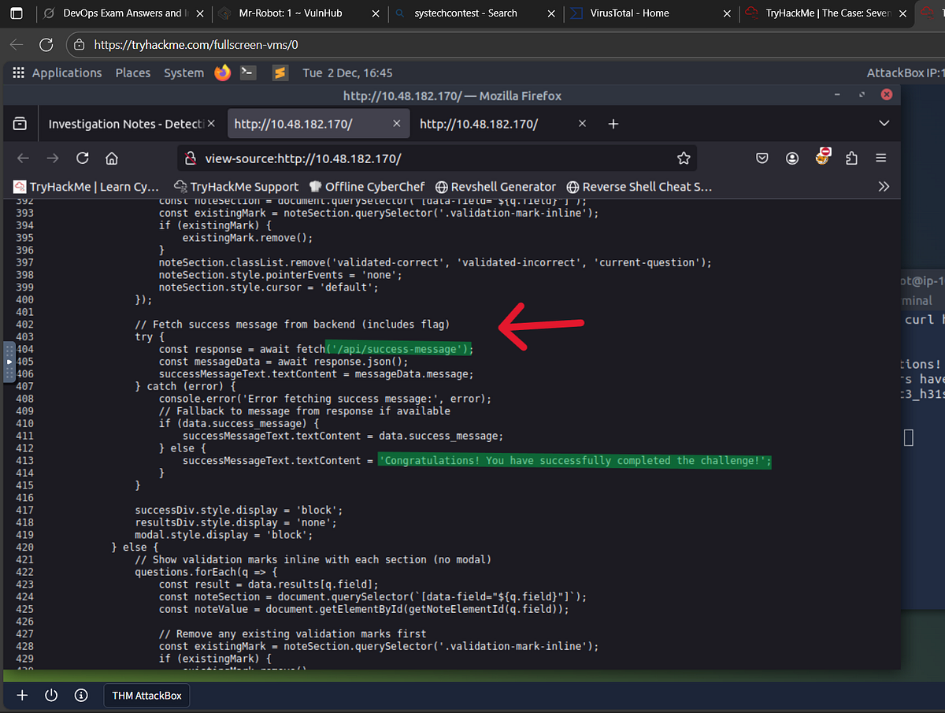Save the page to Pocket

[x=762, y=158]
